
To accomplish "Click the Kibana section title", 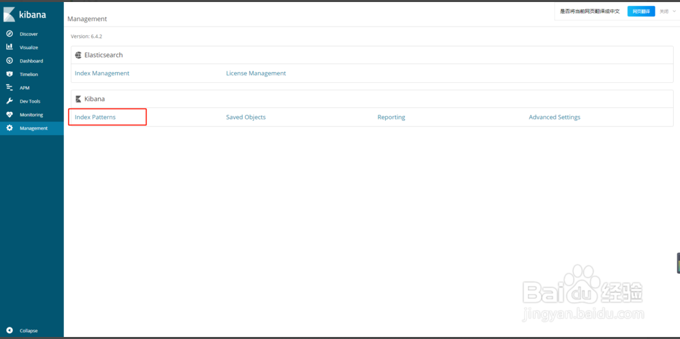I will (95, 99).
